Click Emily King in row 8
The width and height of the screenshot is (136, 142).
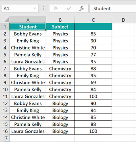(28, 76)
